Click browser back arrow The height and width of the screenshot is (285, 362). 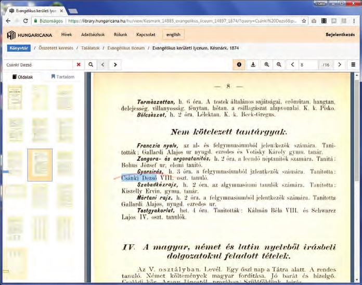8,21
